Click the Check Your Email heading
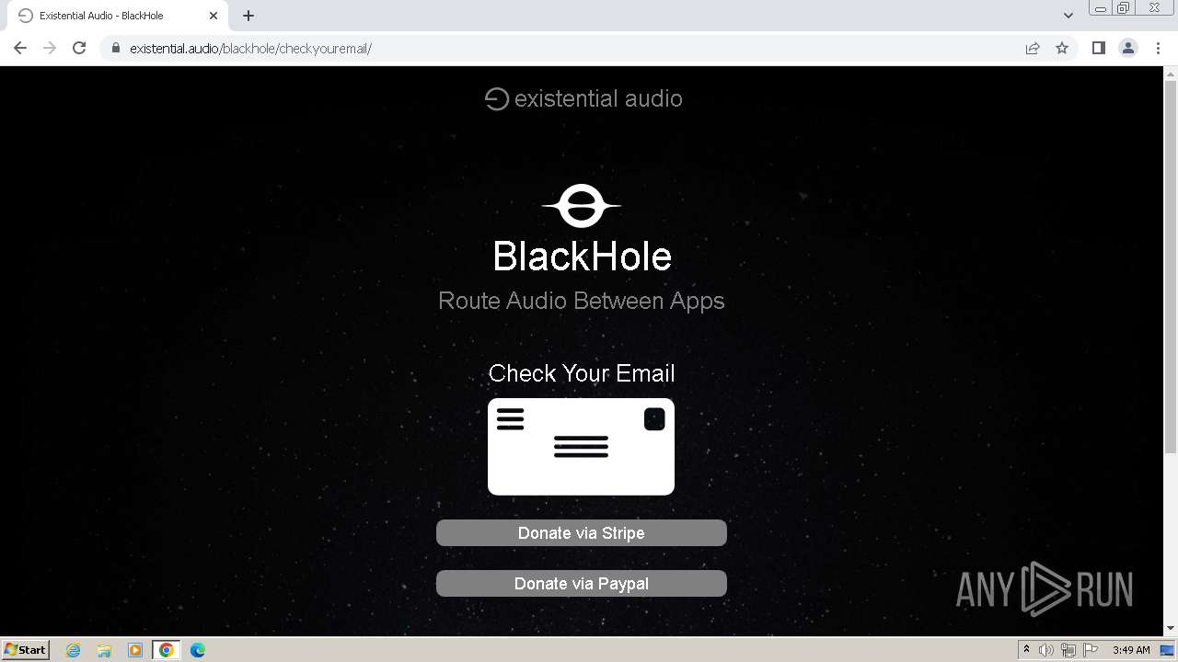The width and height of the screenshot is (1178, 662). 582,373
